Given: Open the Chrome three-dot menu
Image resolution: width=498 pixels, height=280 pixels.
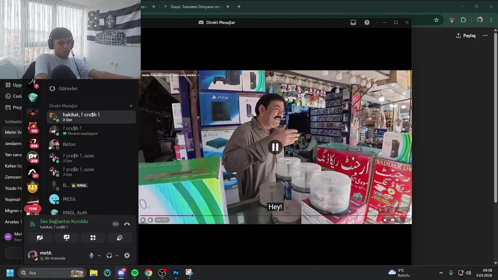Looking at the screenshot, I should pos(492,20).
